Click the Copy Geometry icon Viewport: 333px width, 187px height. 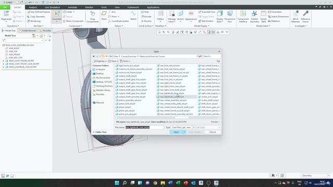[x=36, y=17]
